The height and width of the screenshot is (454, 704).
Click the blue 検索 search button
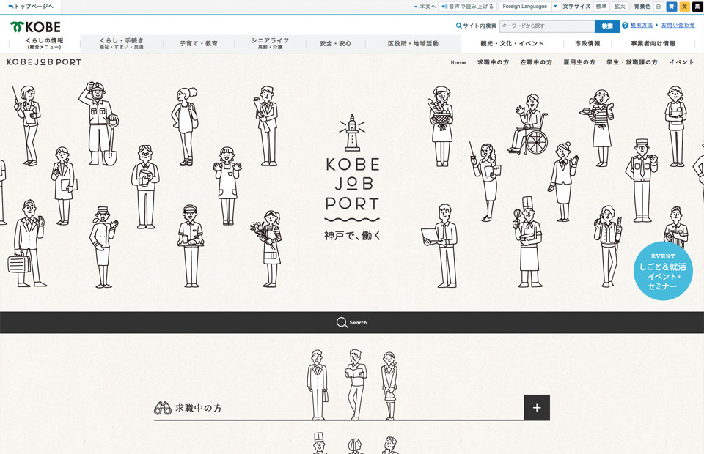(x=607, y=26)
